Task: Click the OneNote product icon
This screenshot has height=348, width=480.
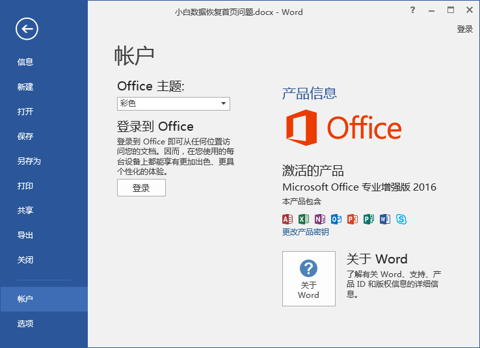Action: click(320, 219)
